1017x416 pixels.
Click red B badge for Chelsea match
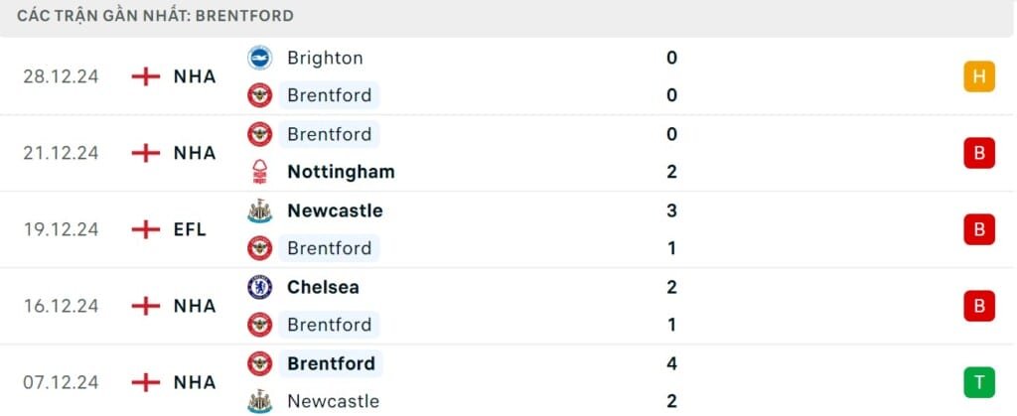point(978,306)
